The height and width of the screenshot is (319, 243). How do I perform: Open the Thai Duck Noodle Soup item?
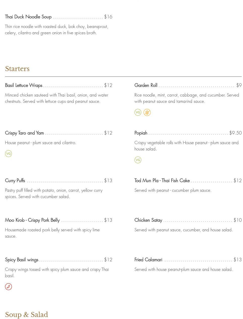[28, 17]
